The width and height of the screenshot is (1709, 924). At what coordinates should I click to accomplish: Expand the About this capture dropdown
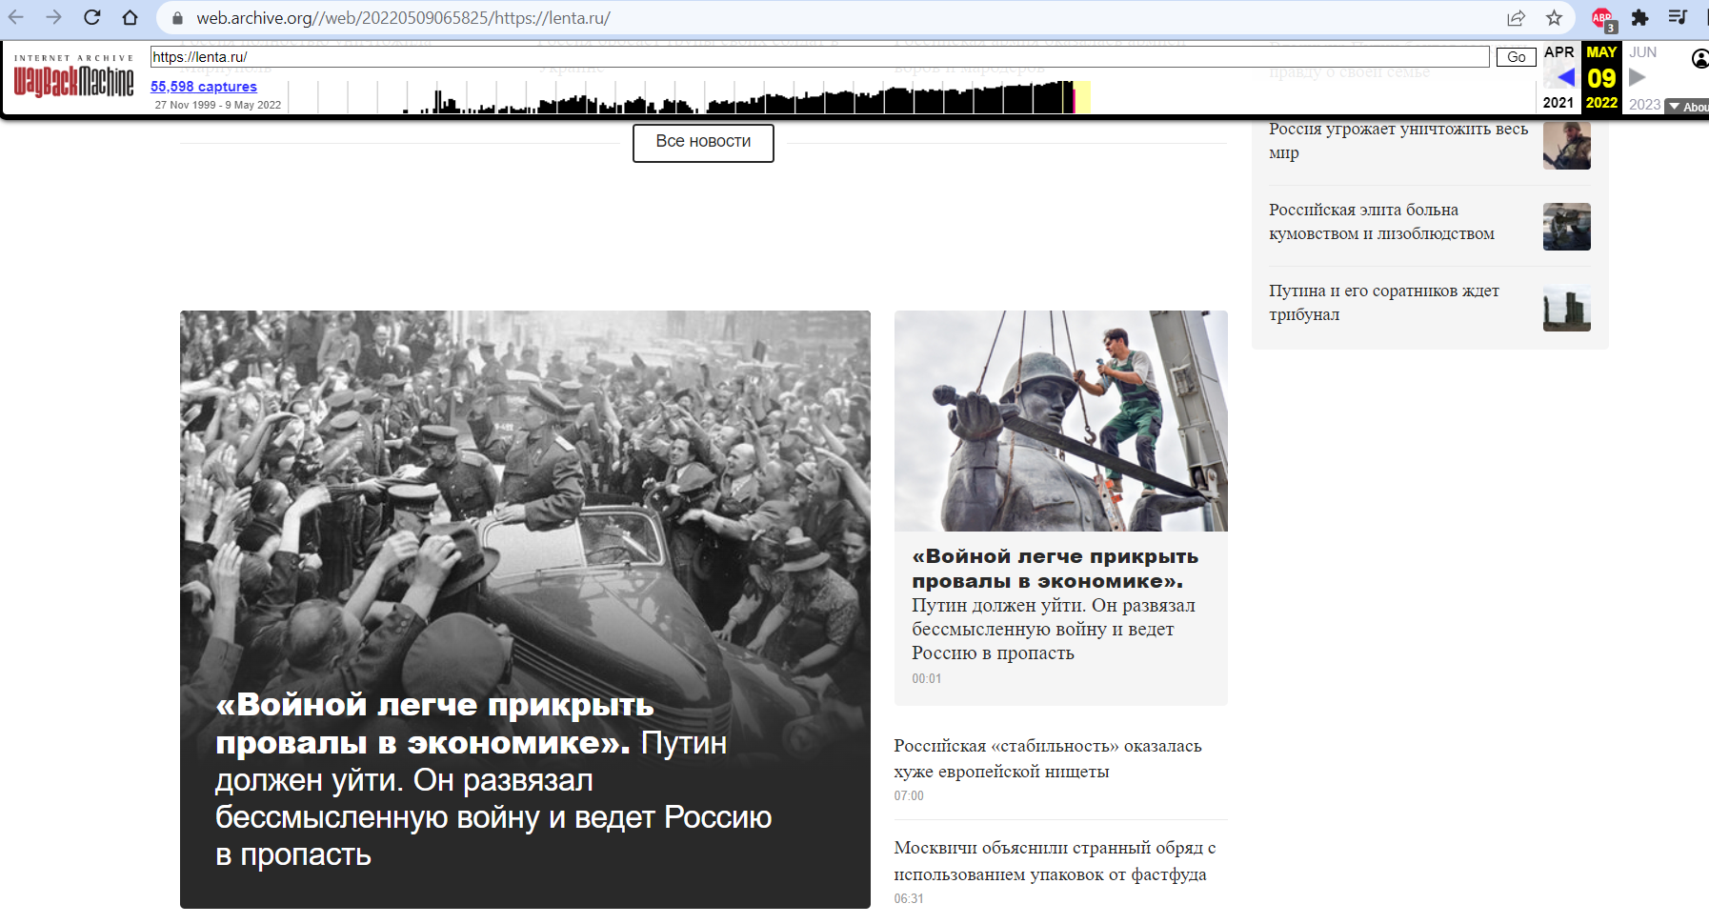tap(1688, 107)
